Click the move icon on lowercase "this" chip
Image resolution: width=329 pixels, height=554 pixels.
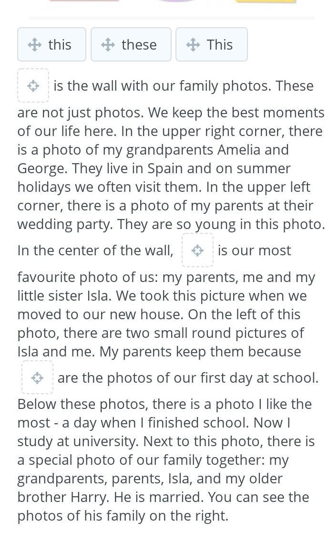35,45
